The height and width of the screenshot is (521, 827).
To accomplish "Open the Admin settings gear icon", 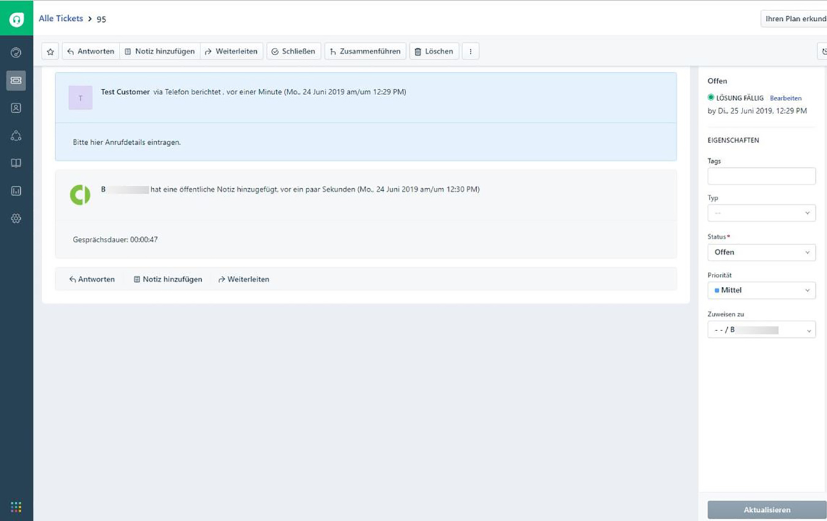I will tap(16, 218).
